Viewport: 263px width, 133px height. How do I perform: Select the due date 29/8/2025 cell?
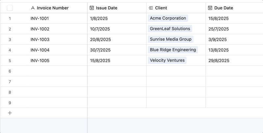click(x=219, y=61)
